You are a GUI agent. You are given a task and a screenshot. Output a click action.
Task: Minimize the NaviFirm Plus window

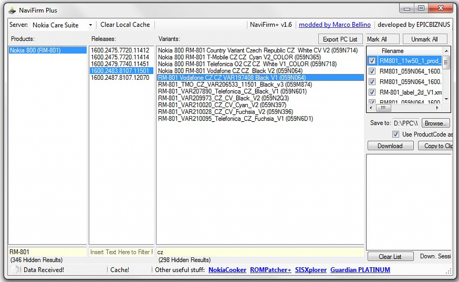click(x=407, y=9)
